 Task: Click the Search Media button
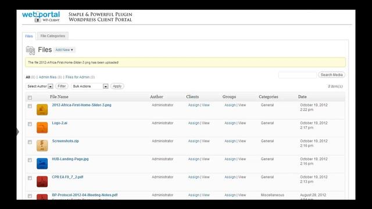coord(332,75)
